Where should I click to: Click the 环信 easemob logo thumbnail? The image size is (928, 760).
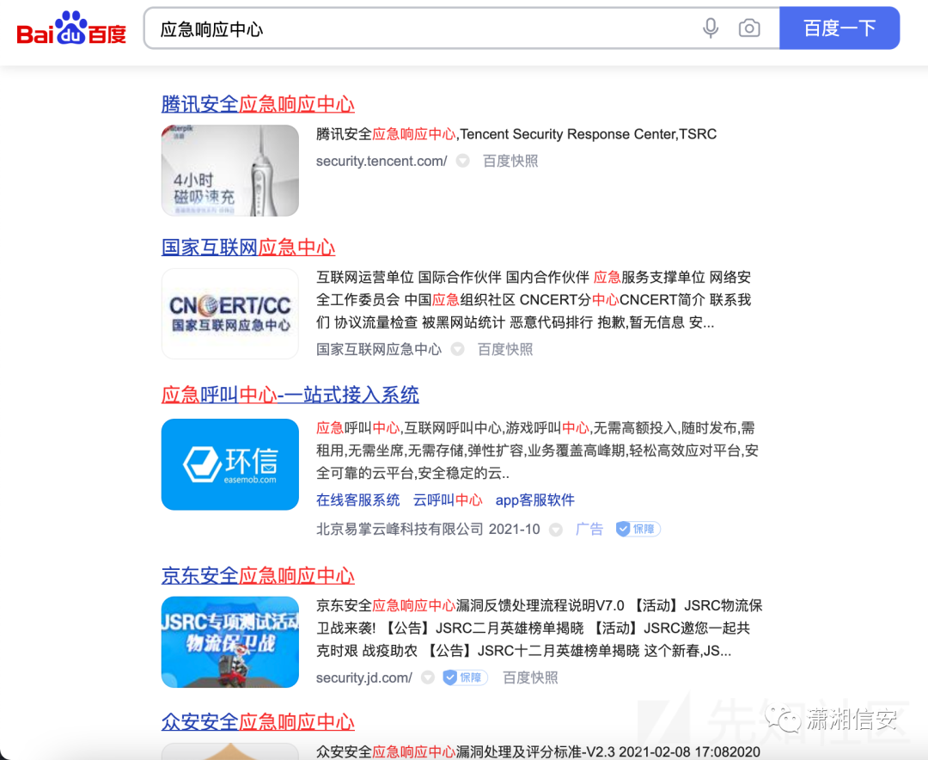pos(229,464)
